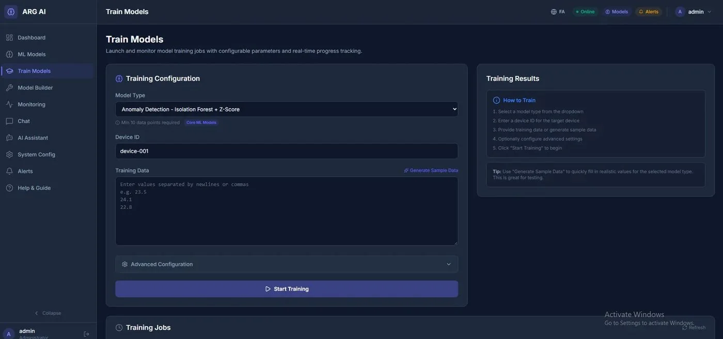Start the training job

coord(287,289)
